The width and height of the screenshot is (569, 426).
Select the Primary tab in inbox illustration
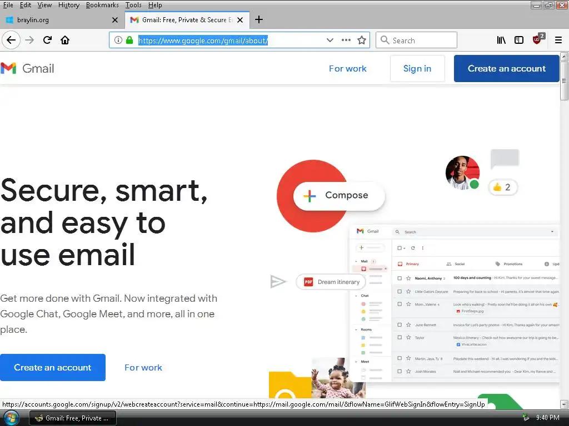[x=408, y=263]
